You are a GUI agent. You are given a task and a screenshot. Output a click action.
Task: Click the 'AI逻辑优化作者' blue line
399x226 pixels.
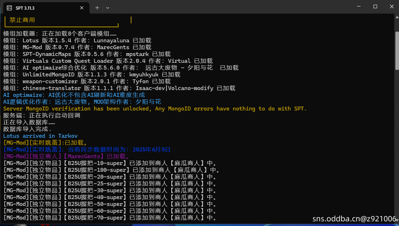82,102
